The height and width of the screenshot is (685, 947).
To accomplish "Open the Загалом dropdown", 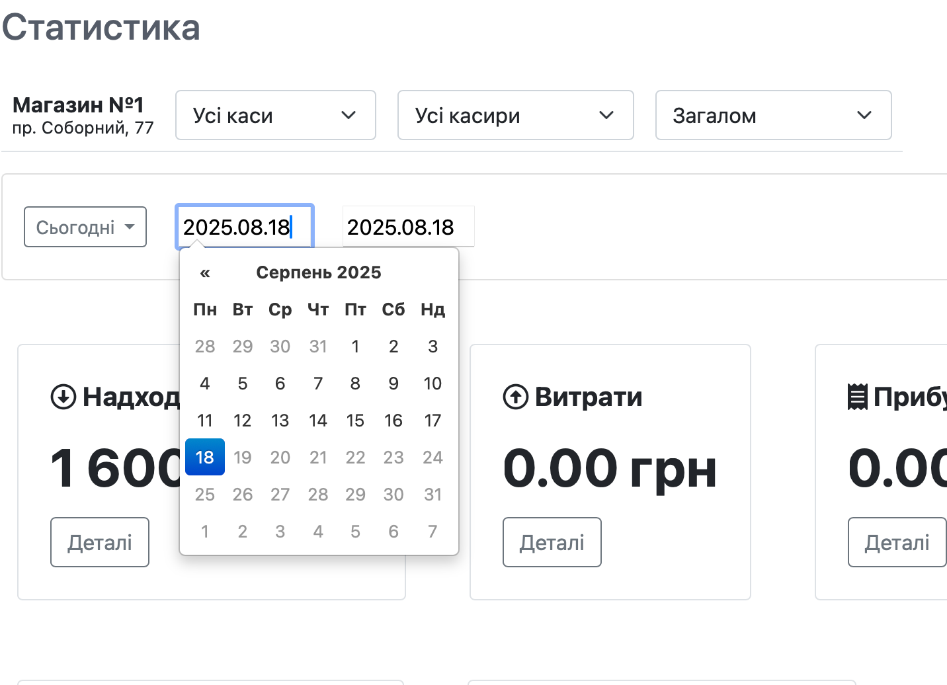I will coord(773,115).
